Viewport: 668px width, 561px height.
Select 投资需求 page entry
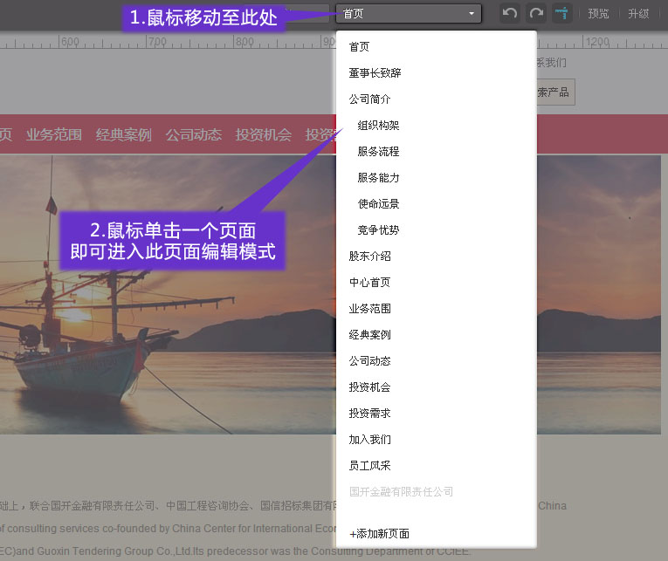(x=369, y=414)
